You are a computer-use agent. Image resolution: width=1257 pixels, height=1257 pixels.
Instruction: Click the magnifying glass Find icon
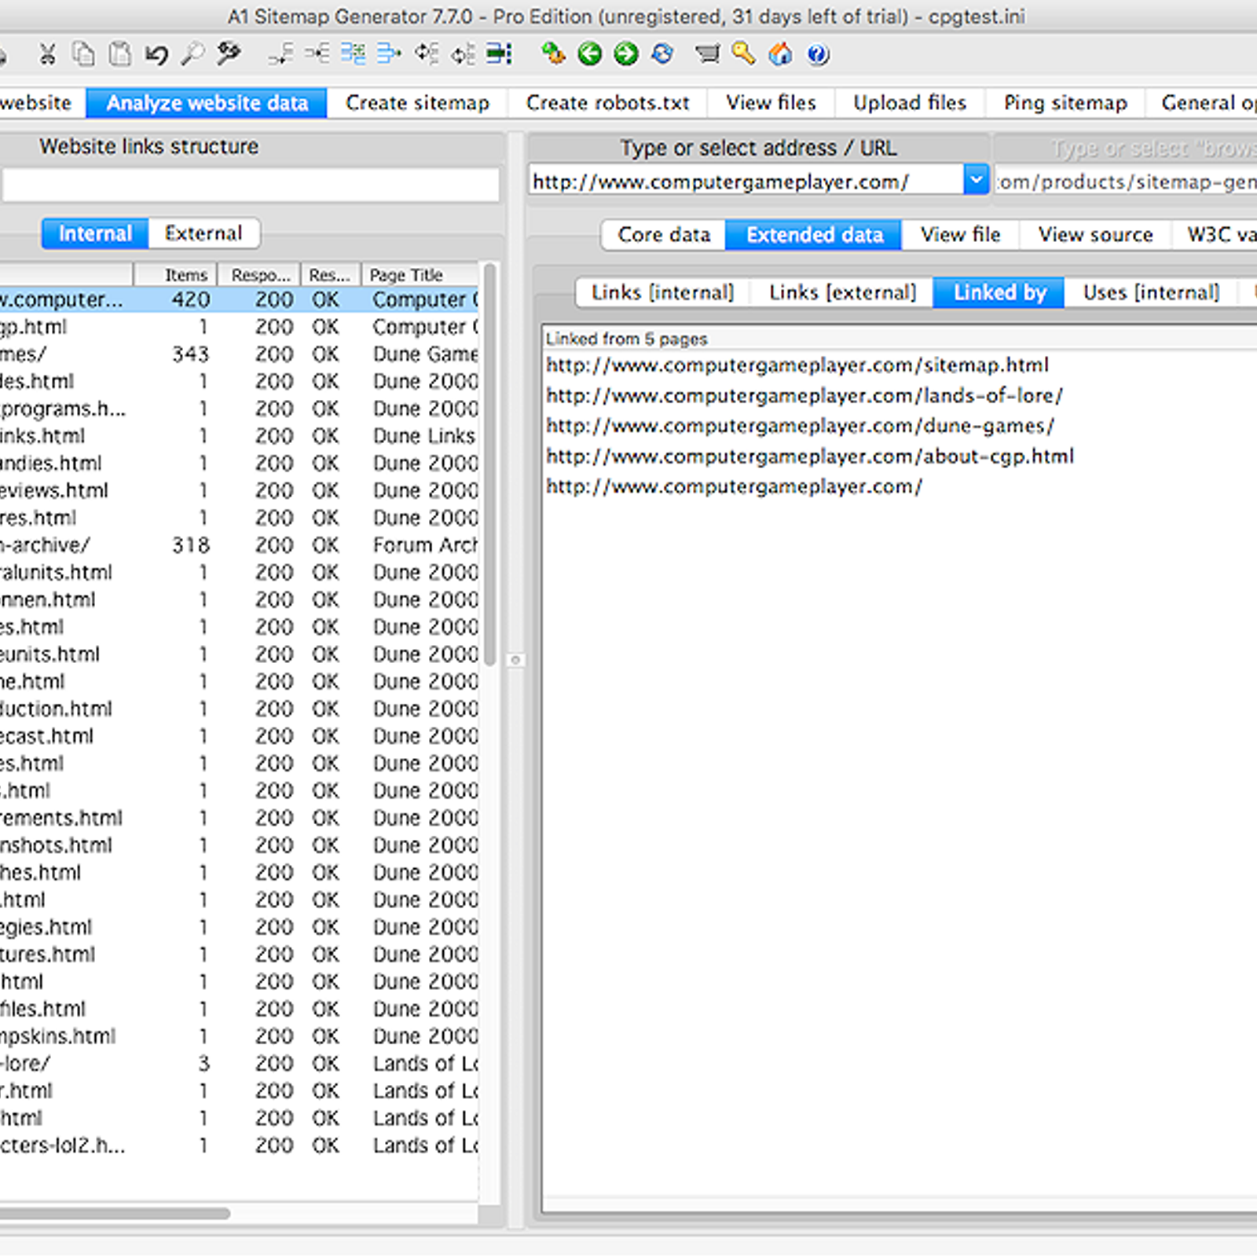[x=192, y=54]
